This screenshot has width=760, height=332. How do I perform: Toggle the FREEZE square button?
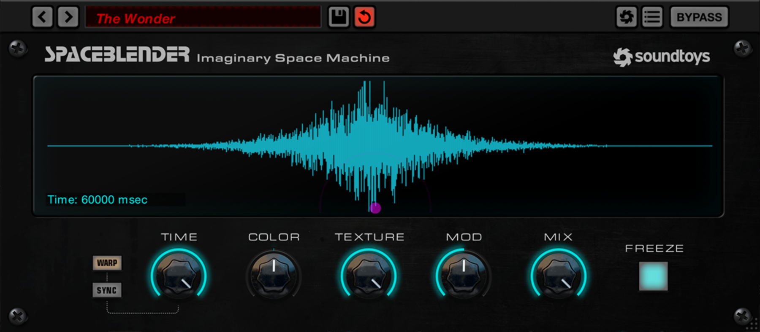[653, 276]
